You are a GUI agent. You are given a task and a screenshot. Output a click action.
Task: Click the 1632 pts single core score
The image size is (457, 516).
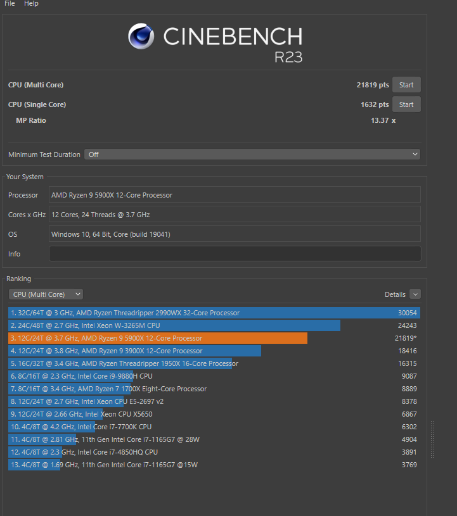(x=375, y=104)
